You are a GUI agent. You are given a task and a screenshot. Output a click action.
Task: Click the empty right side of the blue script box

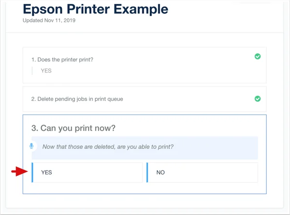(x=216, y=148)
